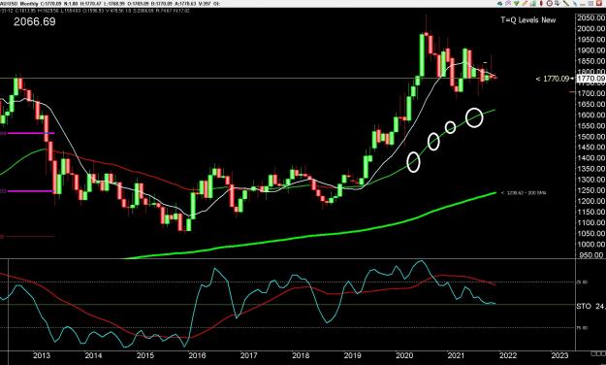Viewport: 606px width, 365px height.
Task: Click the small squares icon beside 2023
Action: coord(598,353)
